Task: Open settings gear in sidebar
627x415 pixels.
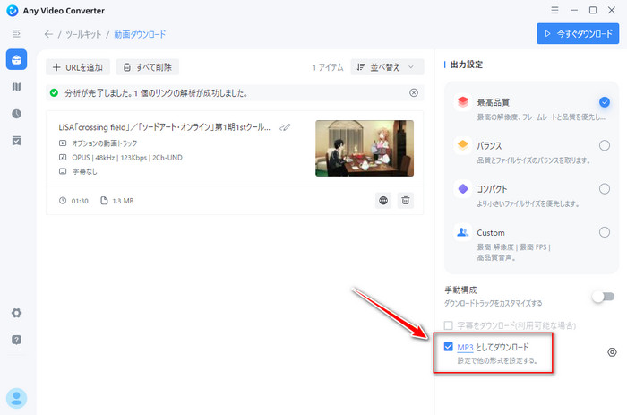Action: pyautogui.click(x=16, y=313)
